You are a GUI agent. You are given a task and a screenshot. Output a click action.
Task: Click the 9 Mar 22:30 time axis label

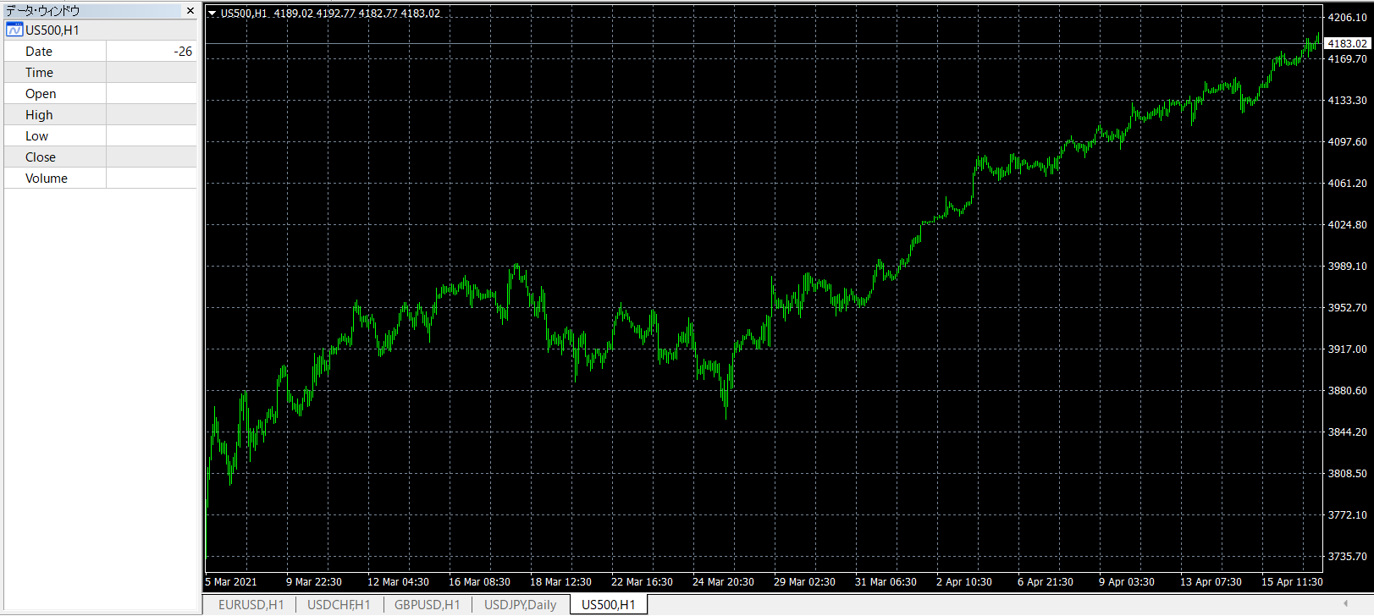(x=314, y=582)
